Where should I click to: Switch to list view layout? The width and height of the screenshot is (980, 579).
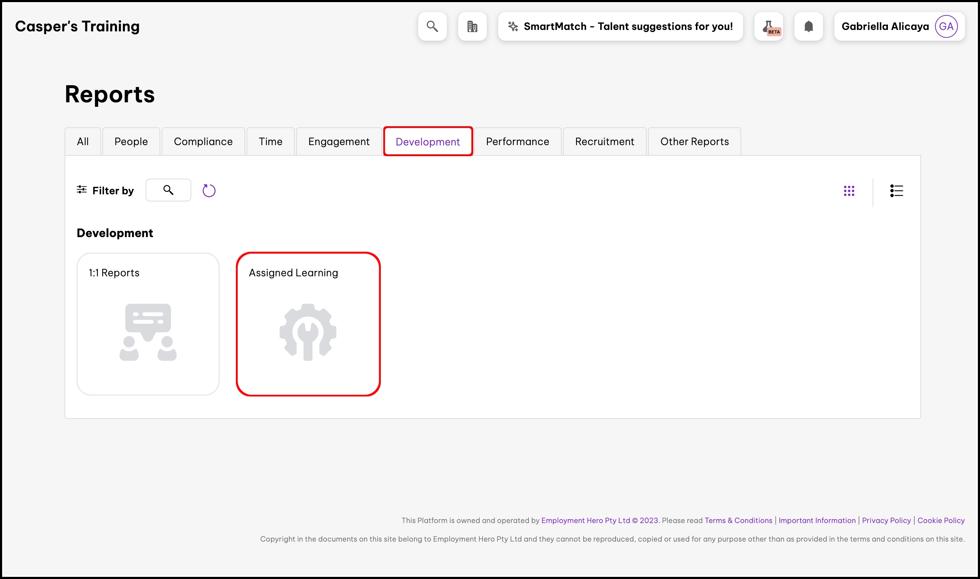point(896,191)
